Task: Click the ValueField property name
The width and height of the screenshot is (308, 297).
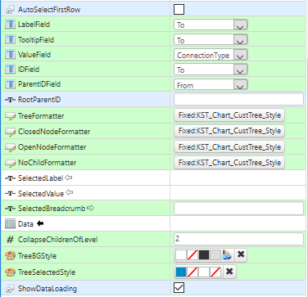Action: (34, 55)
